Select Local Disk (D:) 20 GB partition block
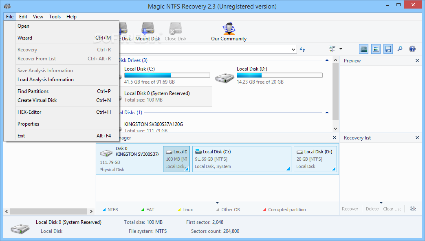This screenshot has height=241, width=425. pyautogui.click(x=315, y=159)
